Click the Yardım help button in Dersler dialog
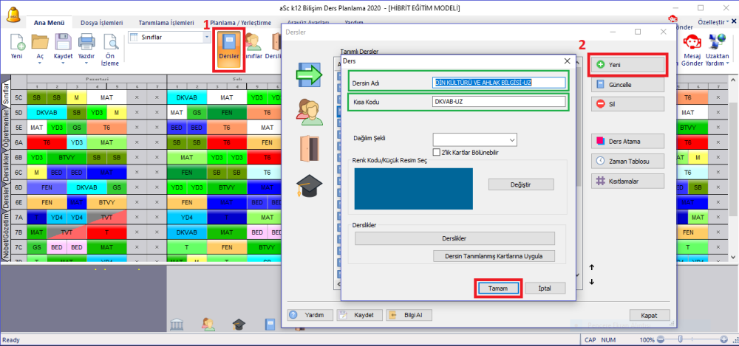739x346 pixels. coord(310,315)
